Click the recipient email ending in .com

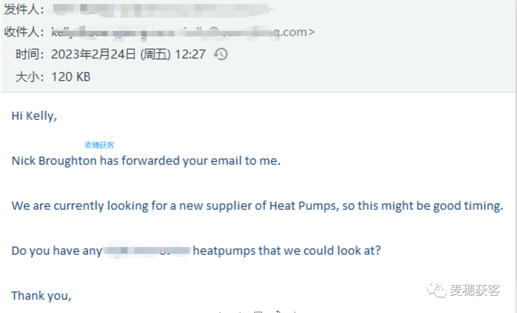183,32
